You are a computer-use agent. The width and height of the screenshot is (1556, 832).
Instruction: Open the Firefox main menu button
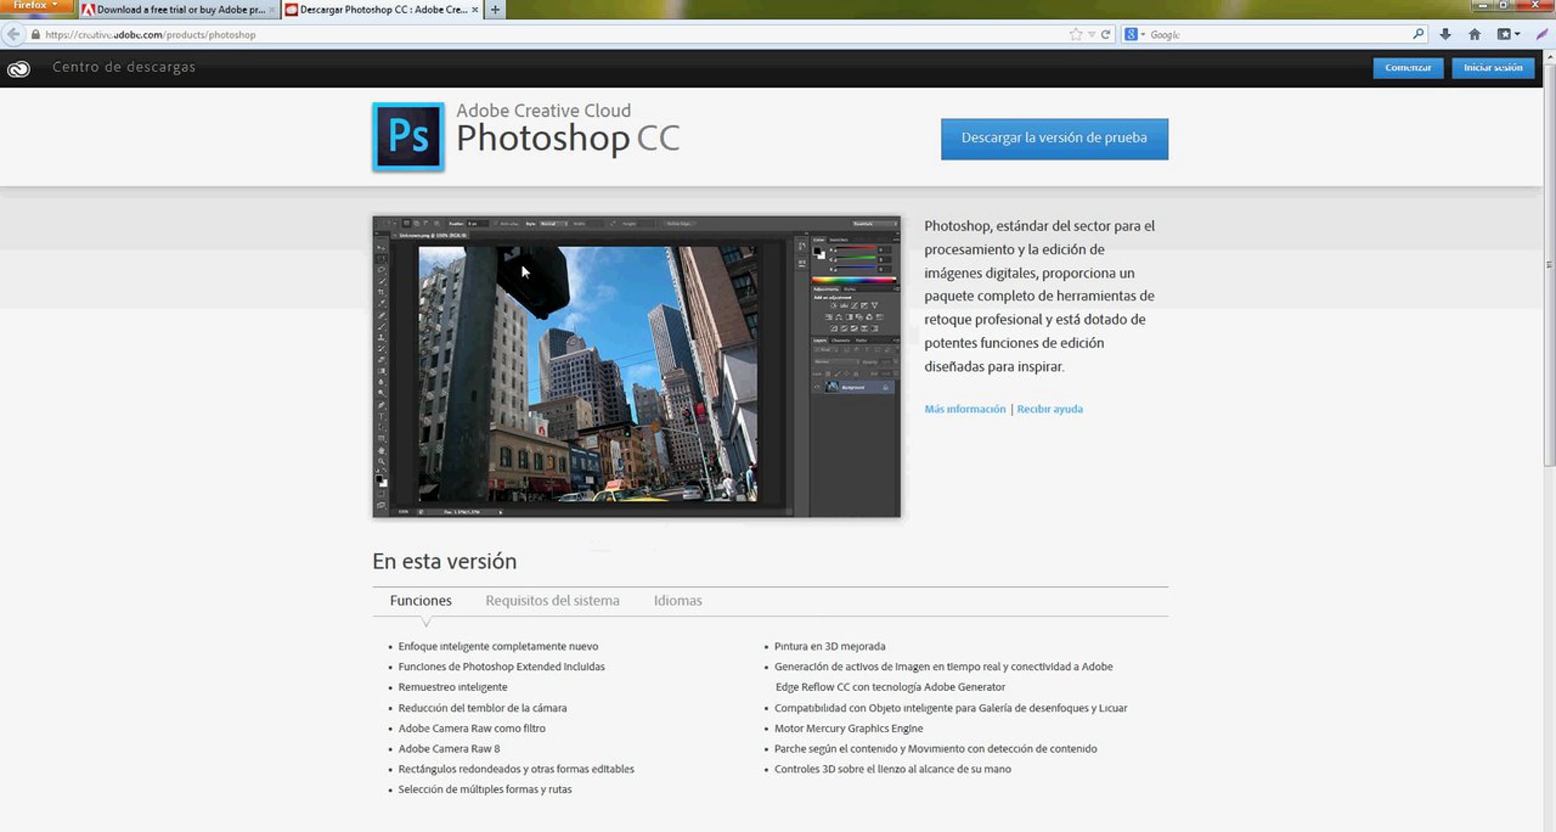pos(36,6)
